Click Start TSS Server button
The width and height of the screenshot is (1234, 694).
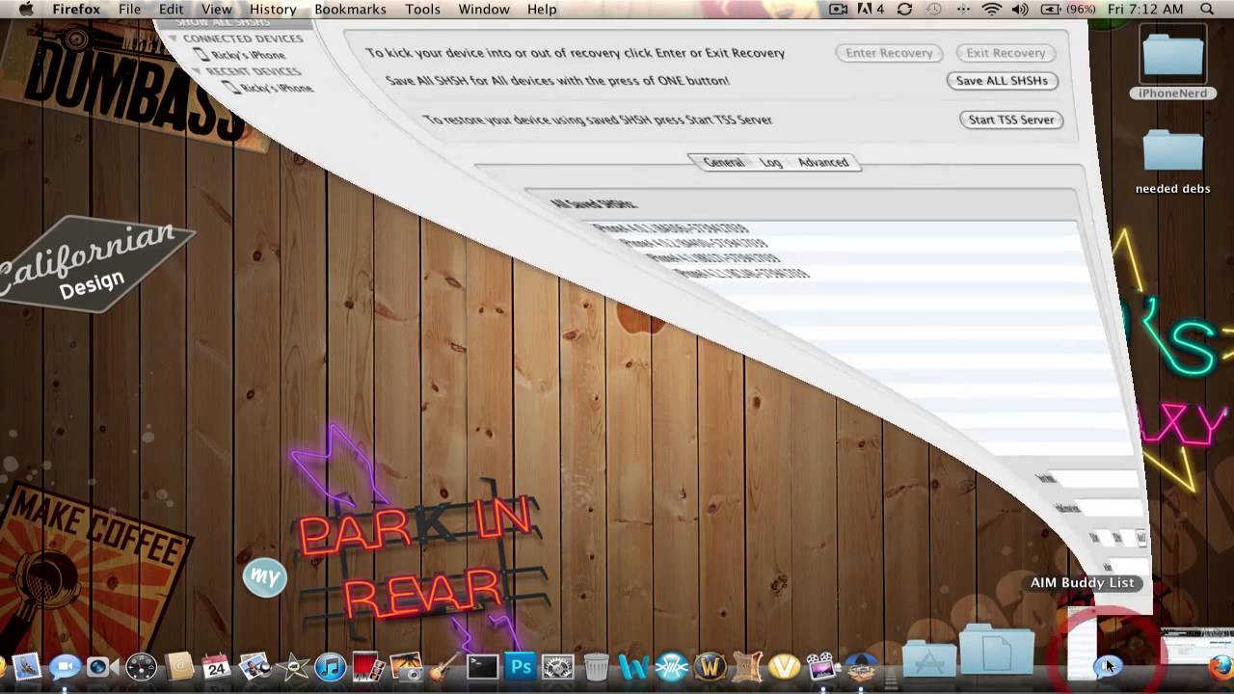click(1011, 120)
